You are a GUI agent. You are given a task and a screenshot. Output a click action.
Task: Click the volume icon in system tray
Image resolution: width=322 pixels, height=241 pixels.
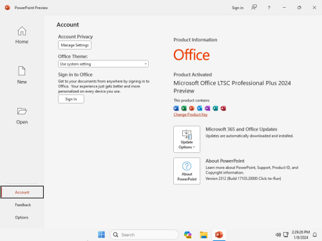click(x=278, y=235)
